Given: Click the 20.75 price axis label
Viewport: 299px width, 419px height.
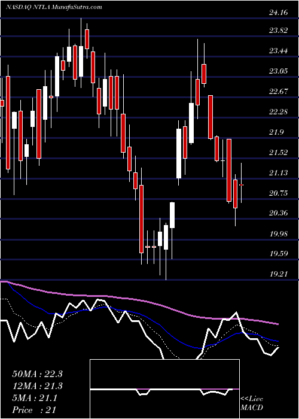Looking at the screenshot, I should tap(279, 193).
